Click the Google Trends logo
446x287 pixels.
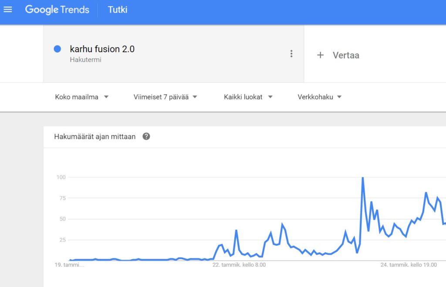[57, 10]
